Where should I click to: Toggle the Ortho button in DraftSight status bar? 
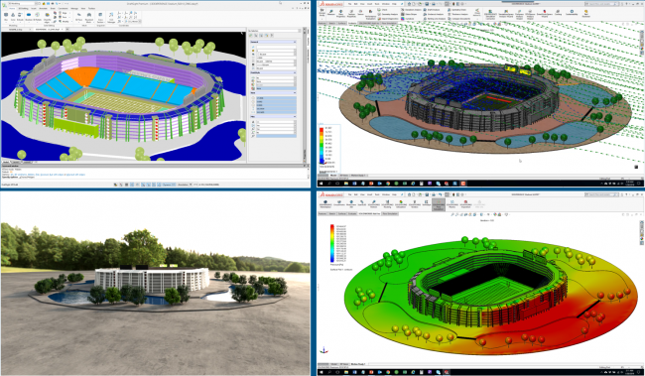tap(126, 185)
